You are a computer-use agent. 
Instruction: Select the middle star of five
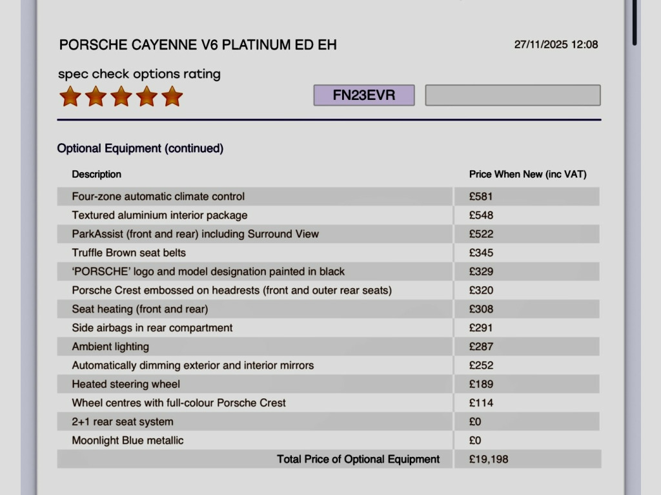click(121, 97)
